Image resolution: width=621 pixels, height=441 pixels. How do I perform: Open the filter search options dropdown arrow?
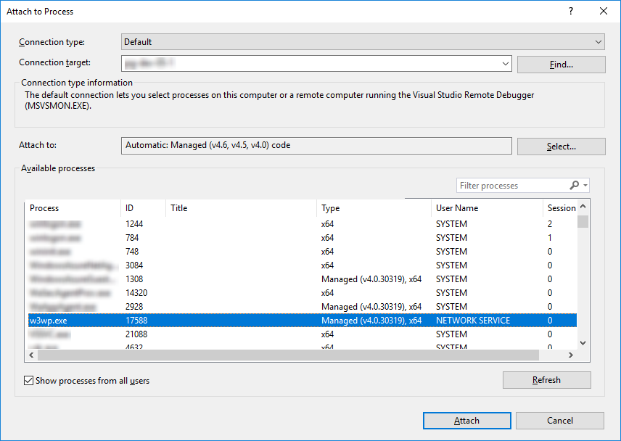[x=583, y=185]
